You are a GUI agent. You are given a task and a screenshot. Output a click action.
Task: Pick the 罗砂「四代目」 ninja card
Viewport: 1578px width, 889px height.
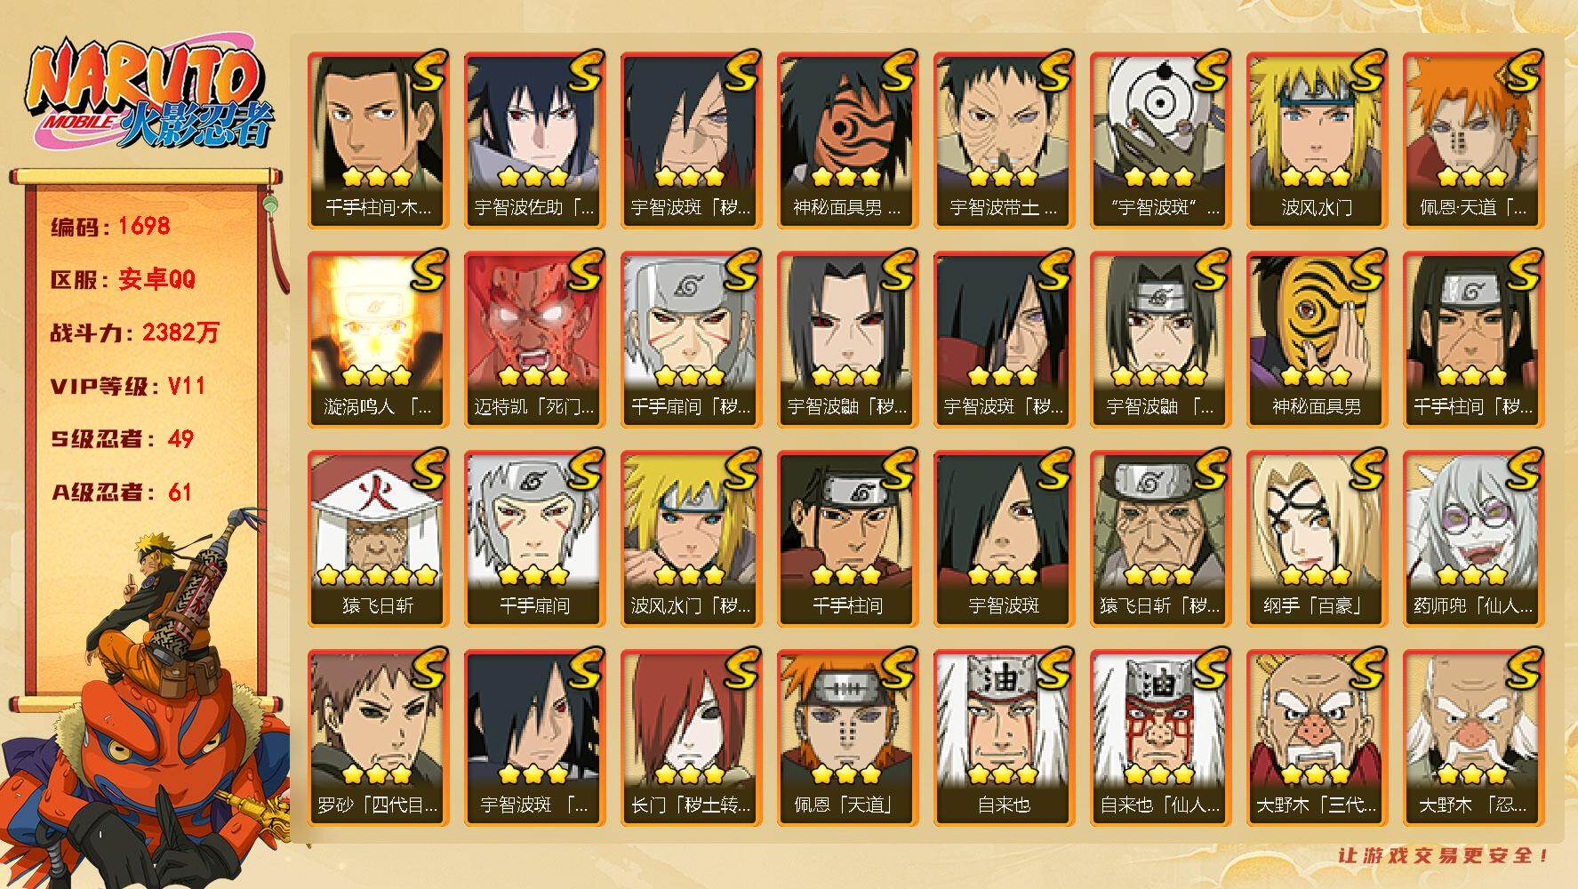[378, 737]
